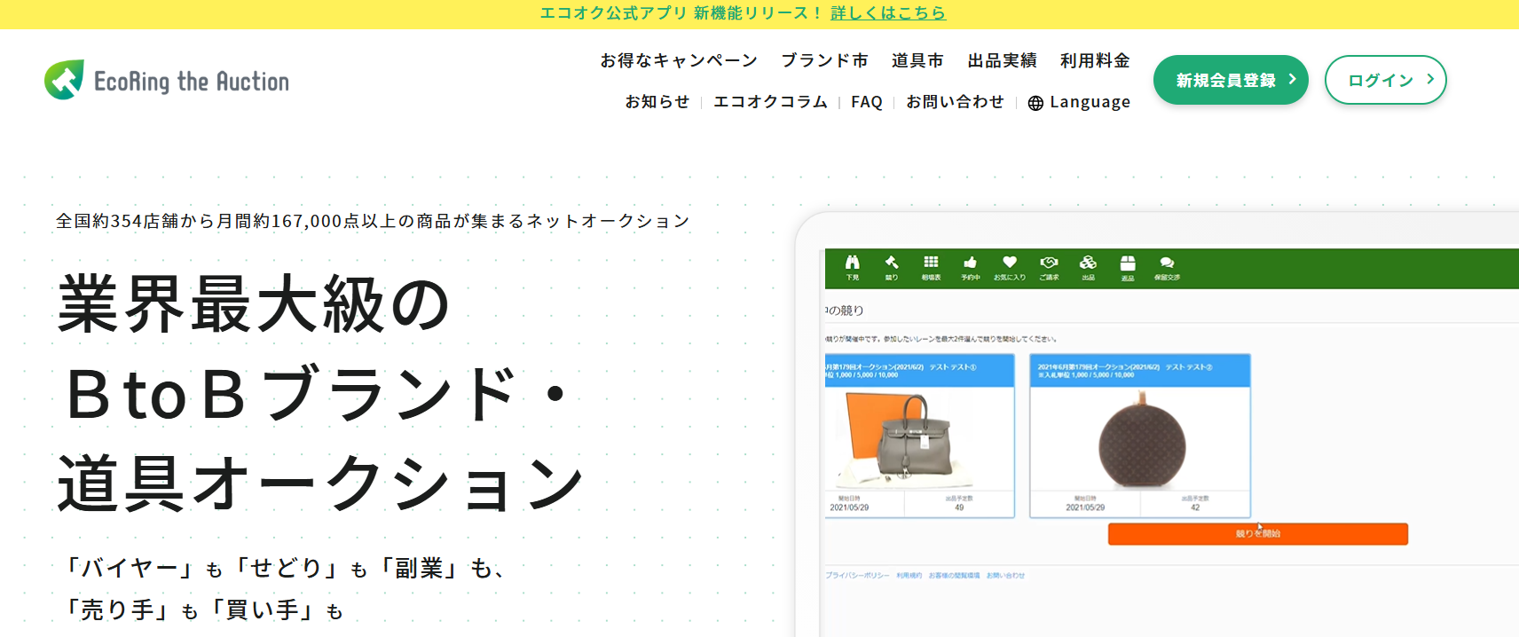Open プライバシーポリシー link in mockup footer
The width and height of the screenshot is (1519, 637).
tap(857, 576)
